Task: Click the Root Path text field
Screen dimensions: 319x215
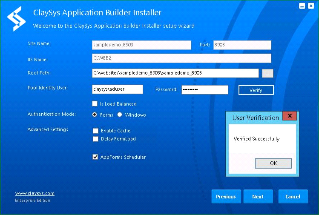Action: pyautogui.click(x=175, y=73)
